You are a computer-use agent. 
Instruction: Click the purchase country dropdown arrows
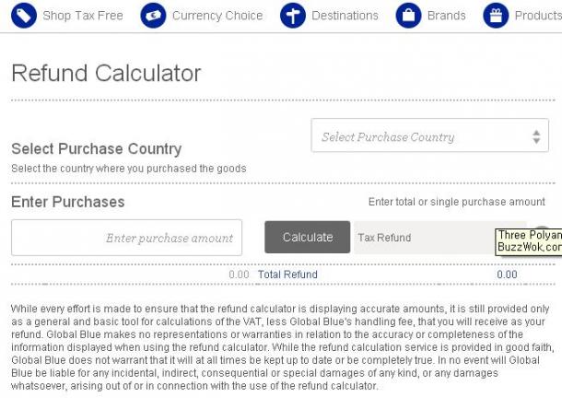(536, 137)
